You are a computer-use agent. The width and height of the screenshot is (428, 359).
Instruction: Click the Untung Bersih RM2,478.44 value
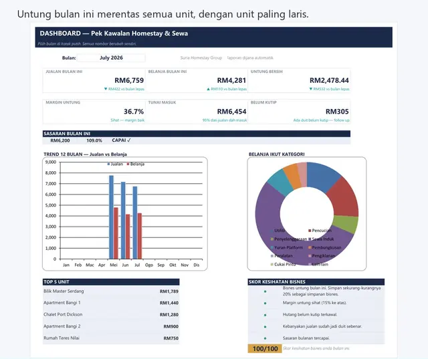point(329,80)
